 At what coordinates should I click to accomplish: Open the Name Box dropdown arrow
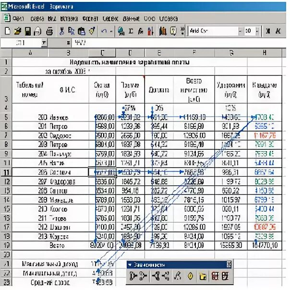click(44, 43)
